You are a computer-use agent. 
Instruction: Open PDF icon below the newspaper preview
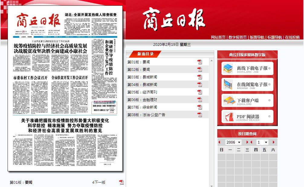[121, 182]
